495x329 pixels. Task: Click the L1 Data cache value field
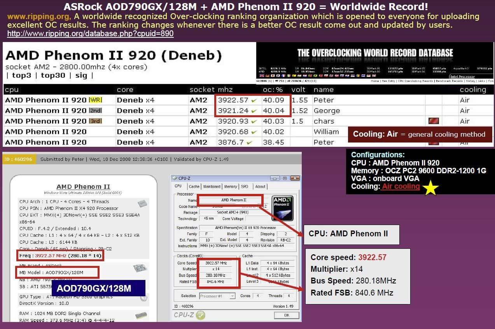point(277,263)
